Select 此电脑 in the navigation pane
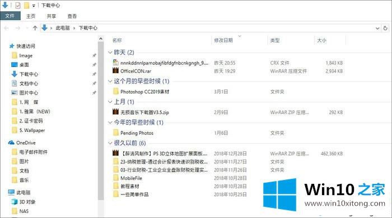The image size is (392, 218). coord(24,192)
